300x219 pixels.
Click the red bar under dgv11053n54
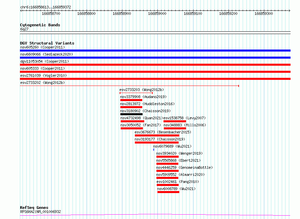(155, 65)
